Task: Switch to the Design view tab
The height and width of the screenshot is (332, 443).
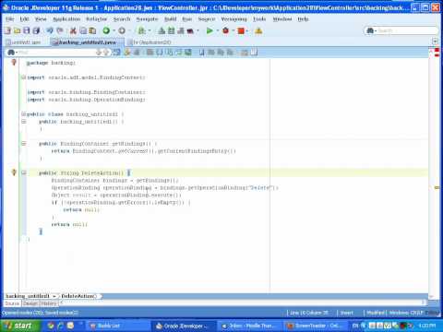Action: click(30, 303)
